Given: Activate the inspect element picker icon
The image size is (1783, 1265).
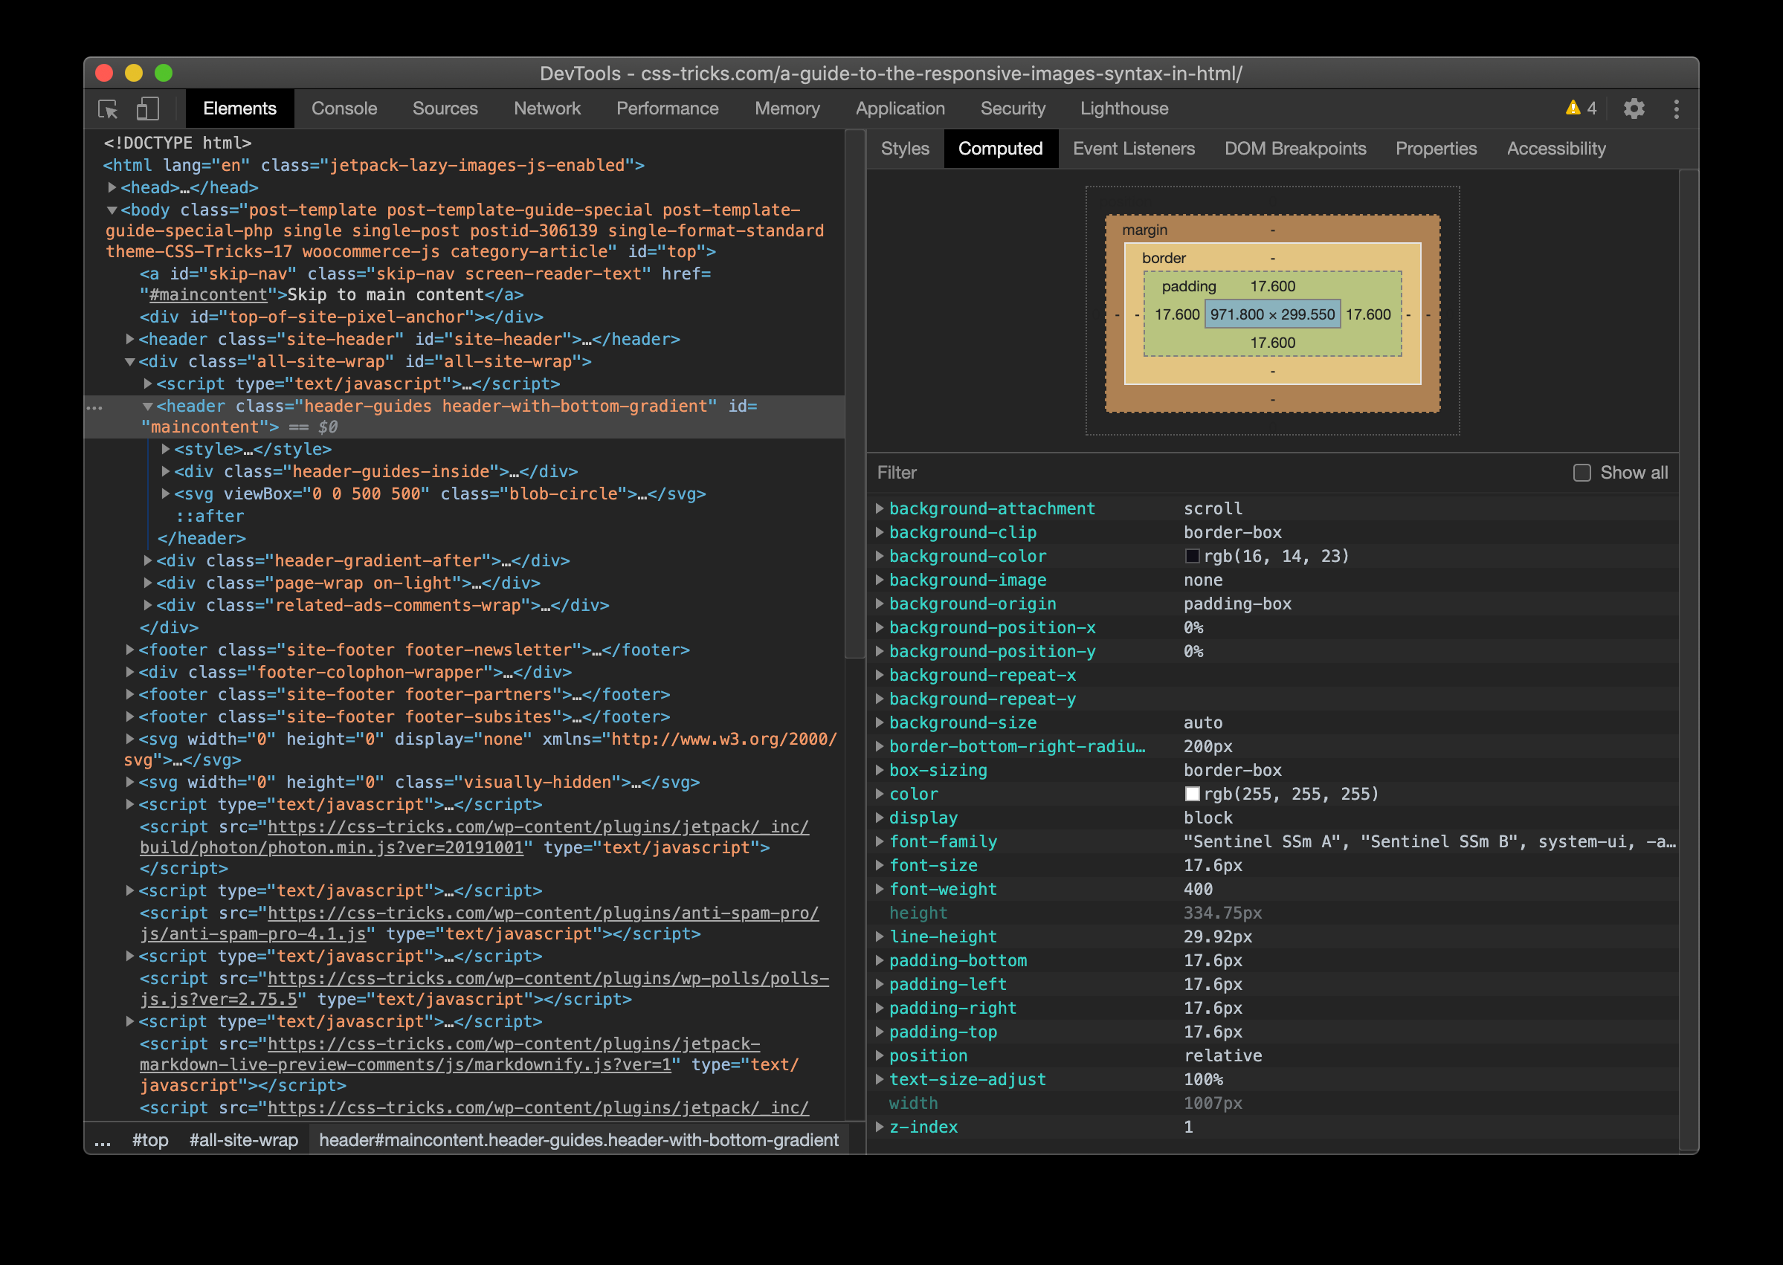Looking at the screenshot, I should coord(109,109).
